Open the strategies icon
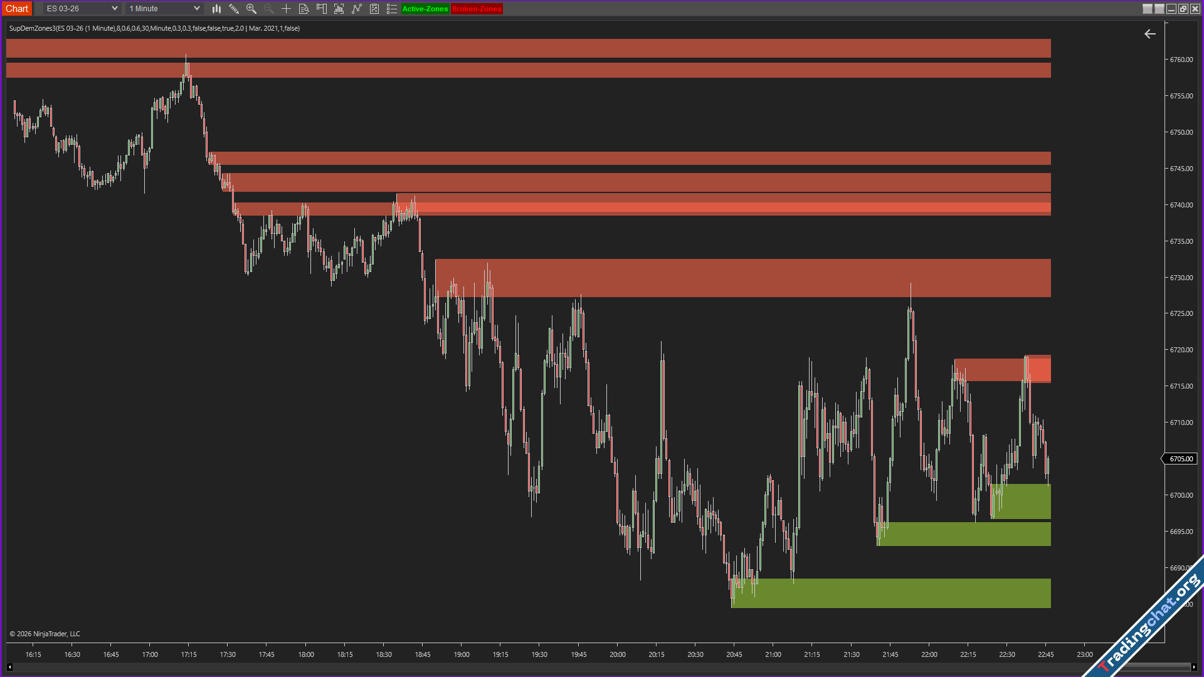 [357, 9]
